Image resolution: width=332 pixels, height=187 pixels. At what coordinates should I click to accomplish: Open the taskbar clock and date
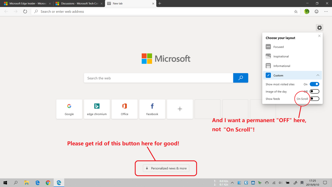(312, 183)
